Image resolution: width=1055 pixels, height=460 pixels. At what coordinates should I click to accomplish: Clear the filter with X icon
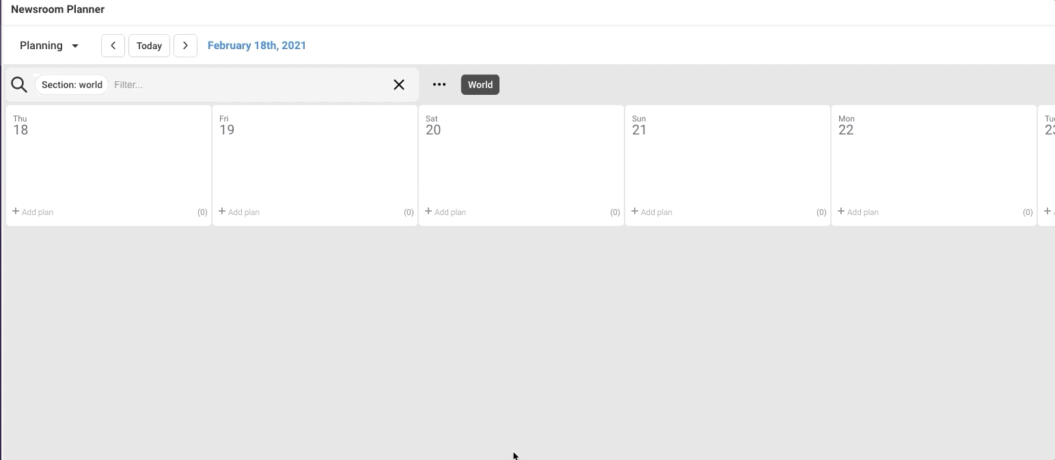(x=399, y=85)
